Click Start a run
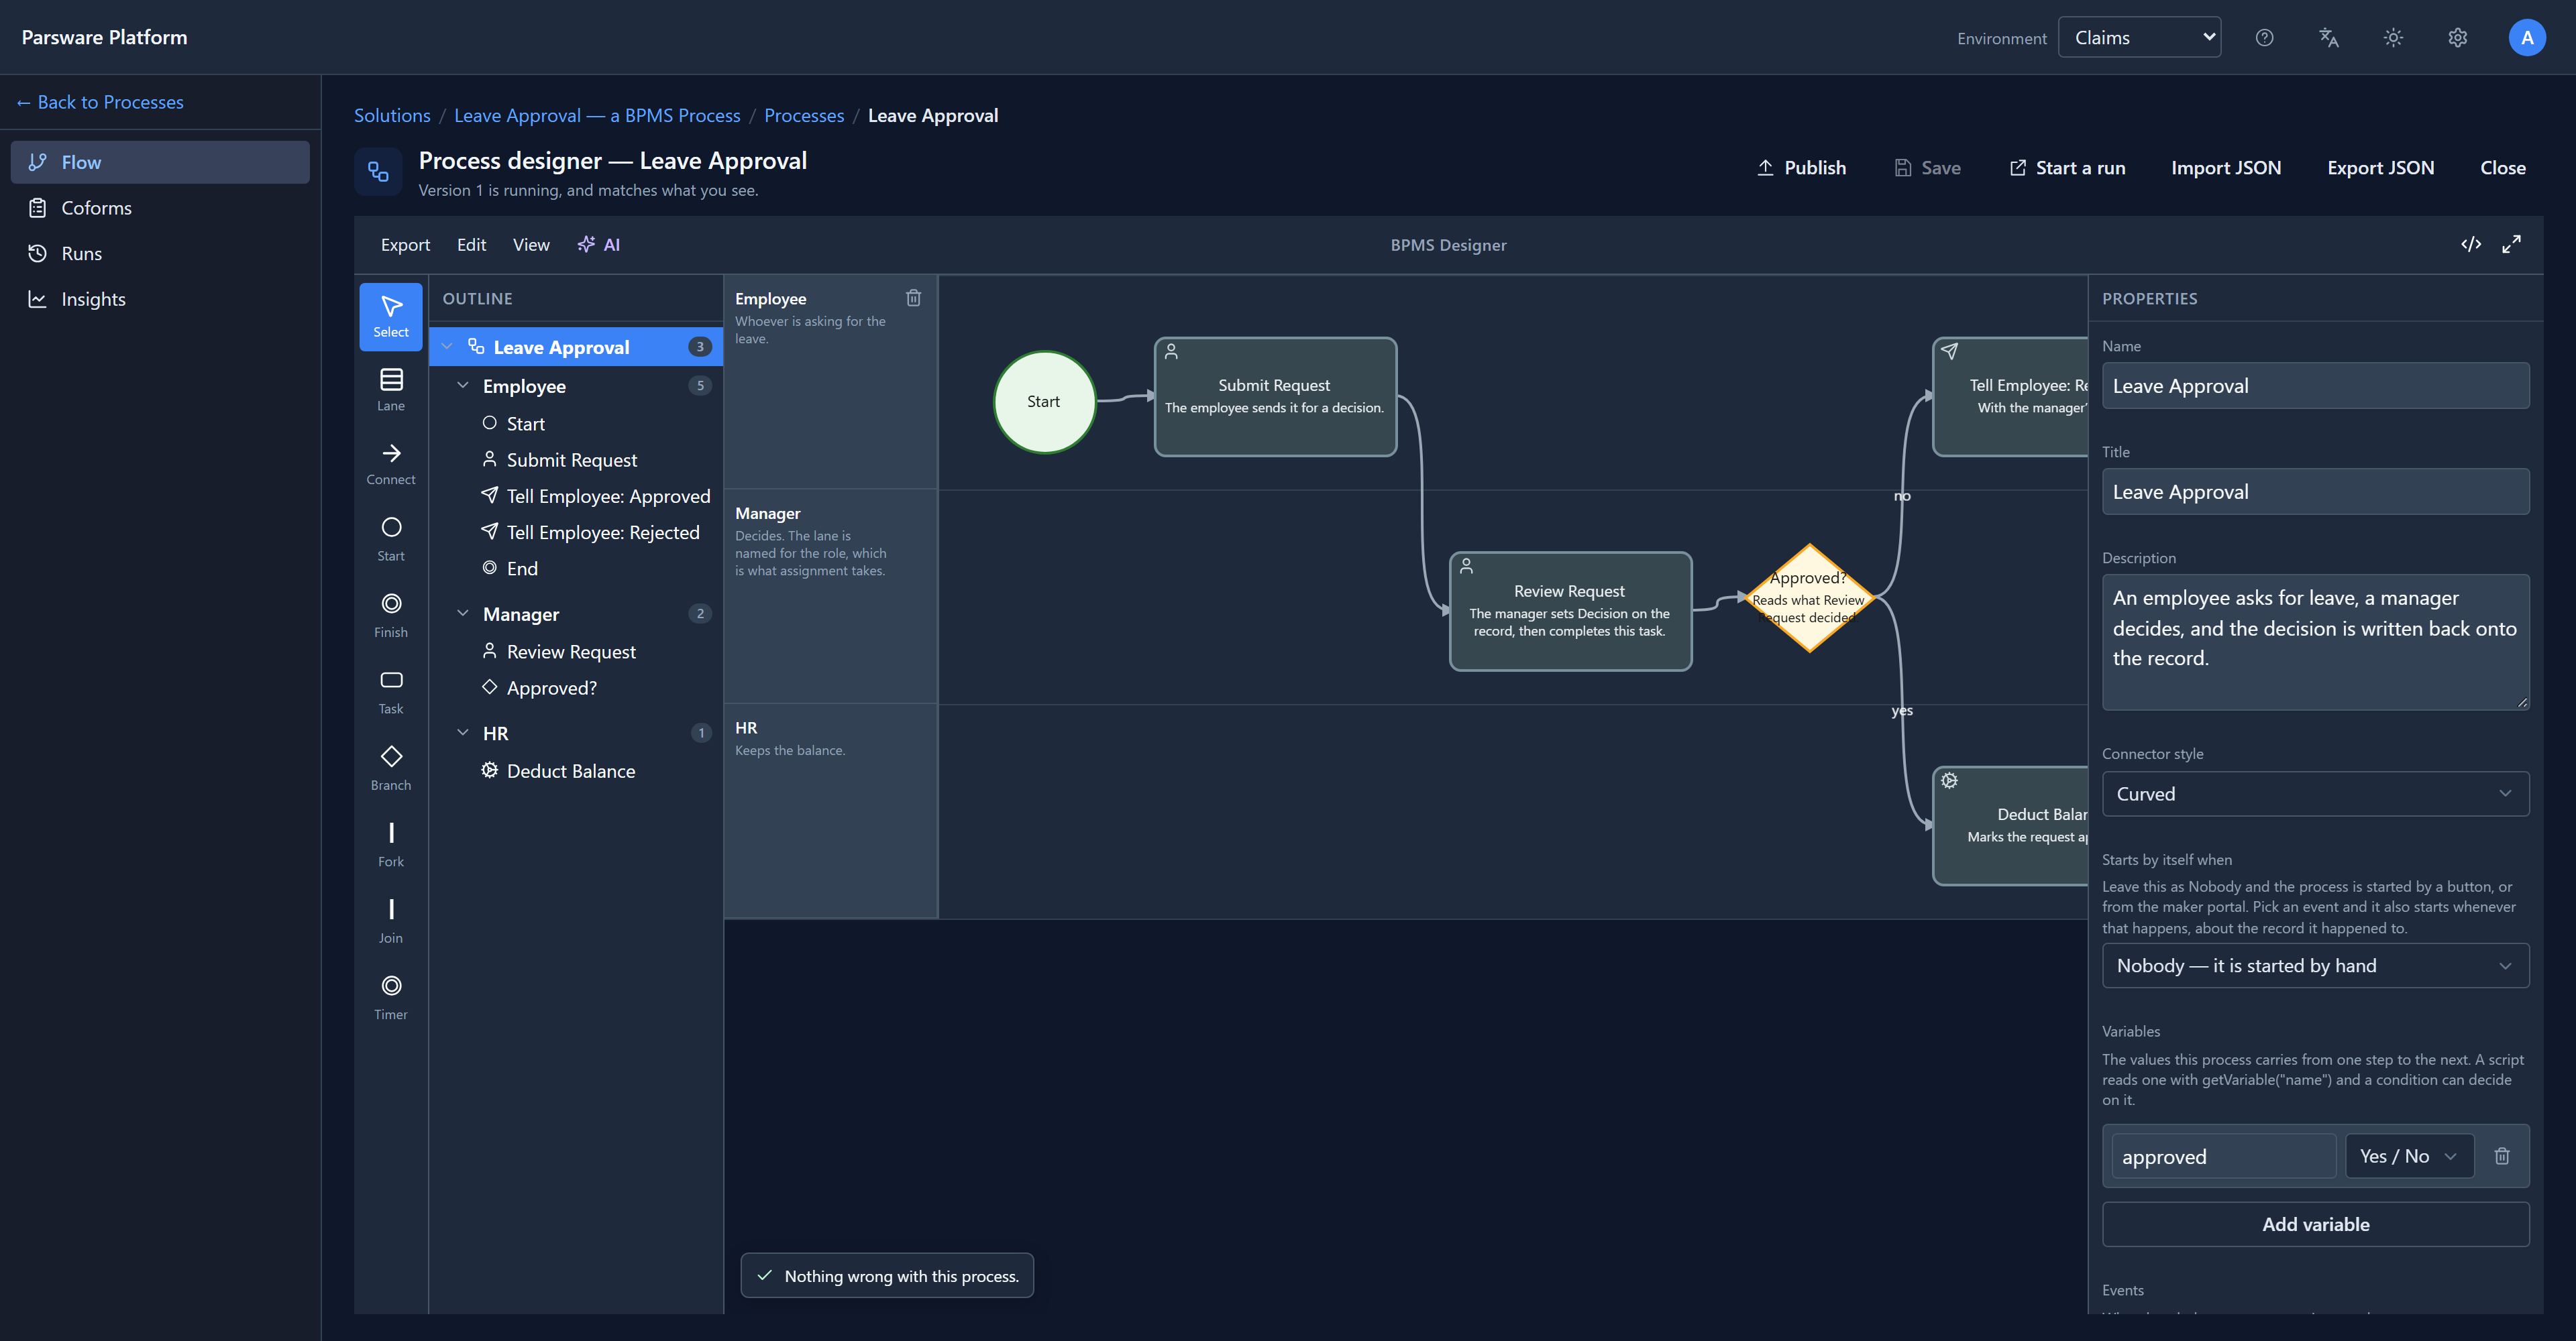The width and height of the screenshot is (2576, 1341). (2067, 168)
